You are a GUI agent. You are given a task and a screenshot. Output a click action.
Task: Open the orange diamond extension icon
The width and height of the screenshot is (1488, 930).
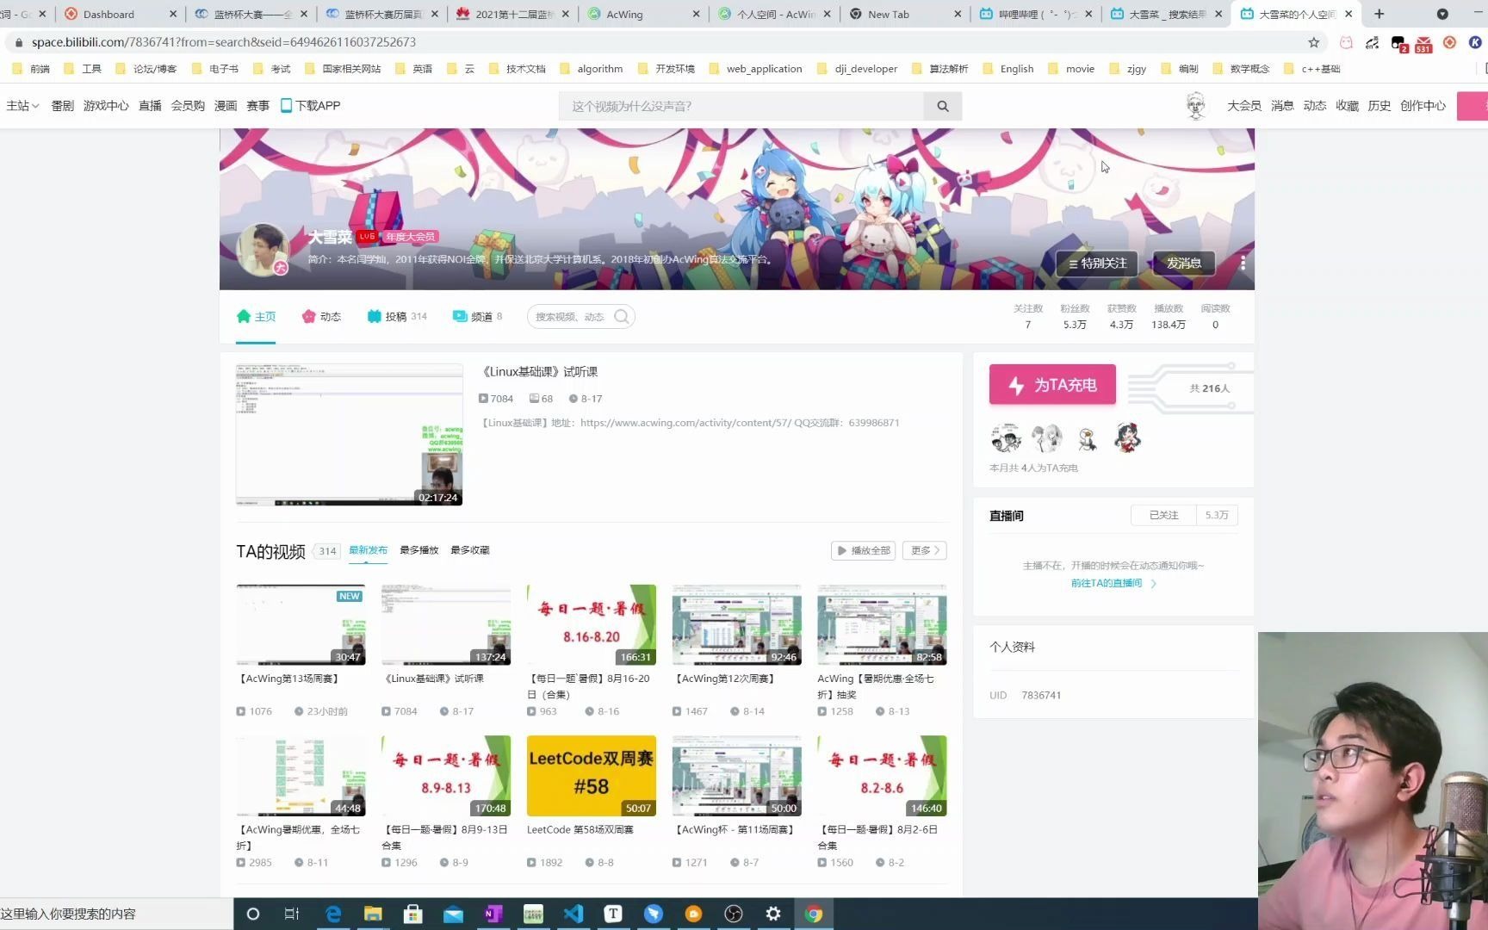click(x=1449, y=42)
